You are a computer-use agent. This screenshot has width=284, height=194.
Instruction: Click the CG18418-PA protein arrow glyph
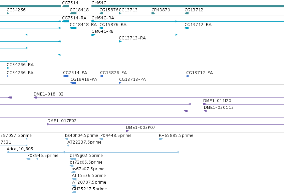(x=73, y=83)
